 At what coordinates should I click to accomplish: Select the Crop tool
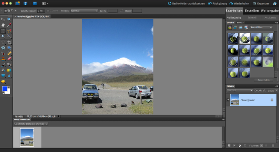point(9,42)
